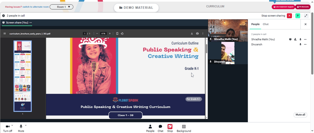The width and height of the screenshot is (314, 133).
Task: Click the Mute all button
Action: [x=300, y=115]
